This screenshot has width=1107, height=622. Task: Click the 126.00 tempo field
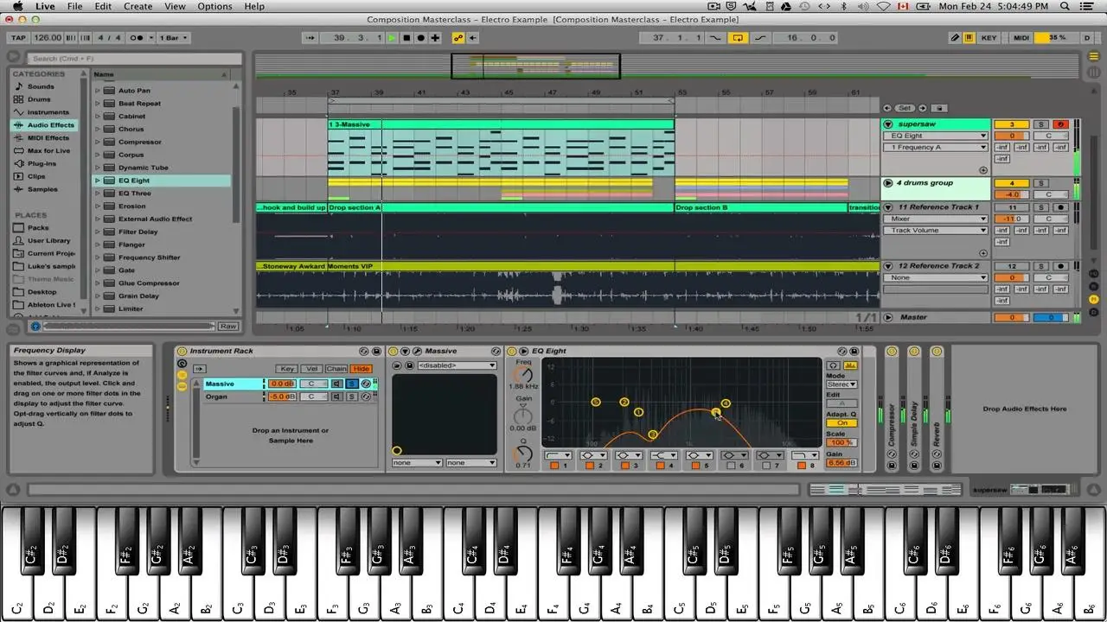(48, 38)
